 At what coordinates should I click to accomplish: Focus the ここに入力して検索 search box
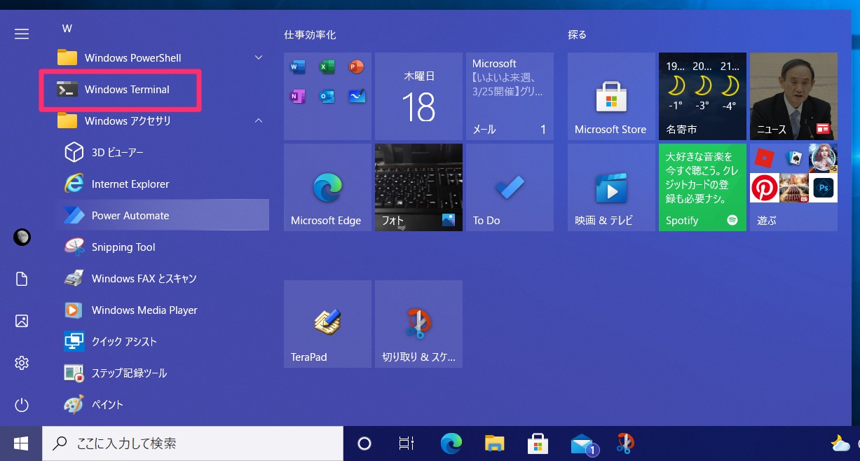click(193, 443)
